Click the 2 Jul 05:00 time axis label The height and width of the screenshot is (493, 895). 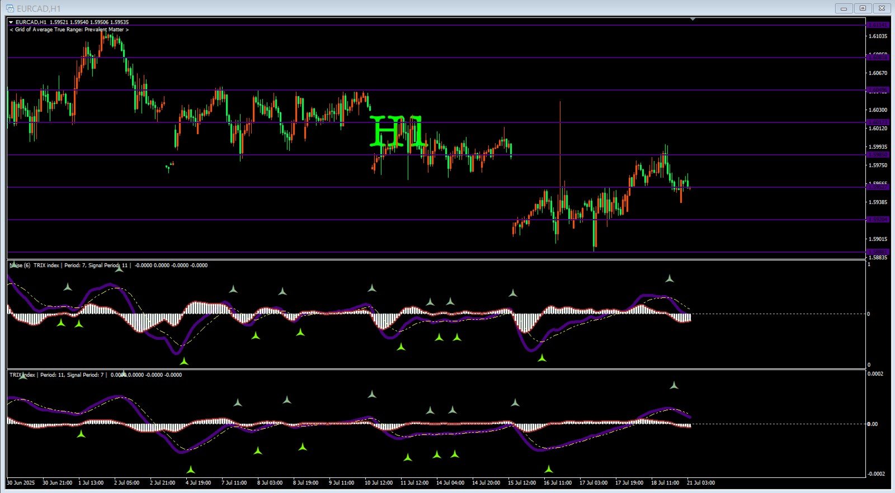[x=126, y=483]
